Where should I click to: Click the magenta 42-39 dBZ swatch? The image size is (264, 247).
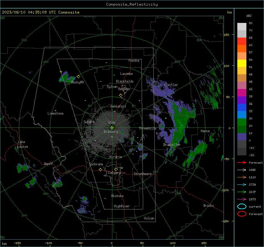pos(242,93)
